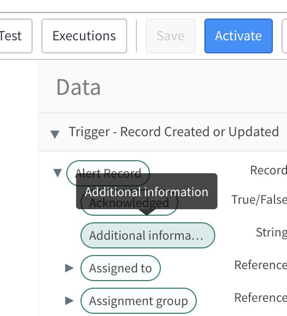
Task: Click the Record type label beside Alert Record
Action: 269,171
